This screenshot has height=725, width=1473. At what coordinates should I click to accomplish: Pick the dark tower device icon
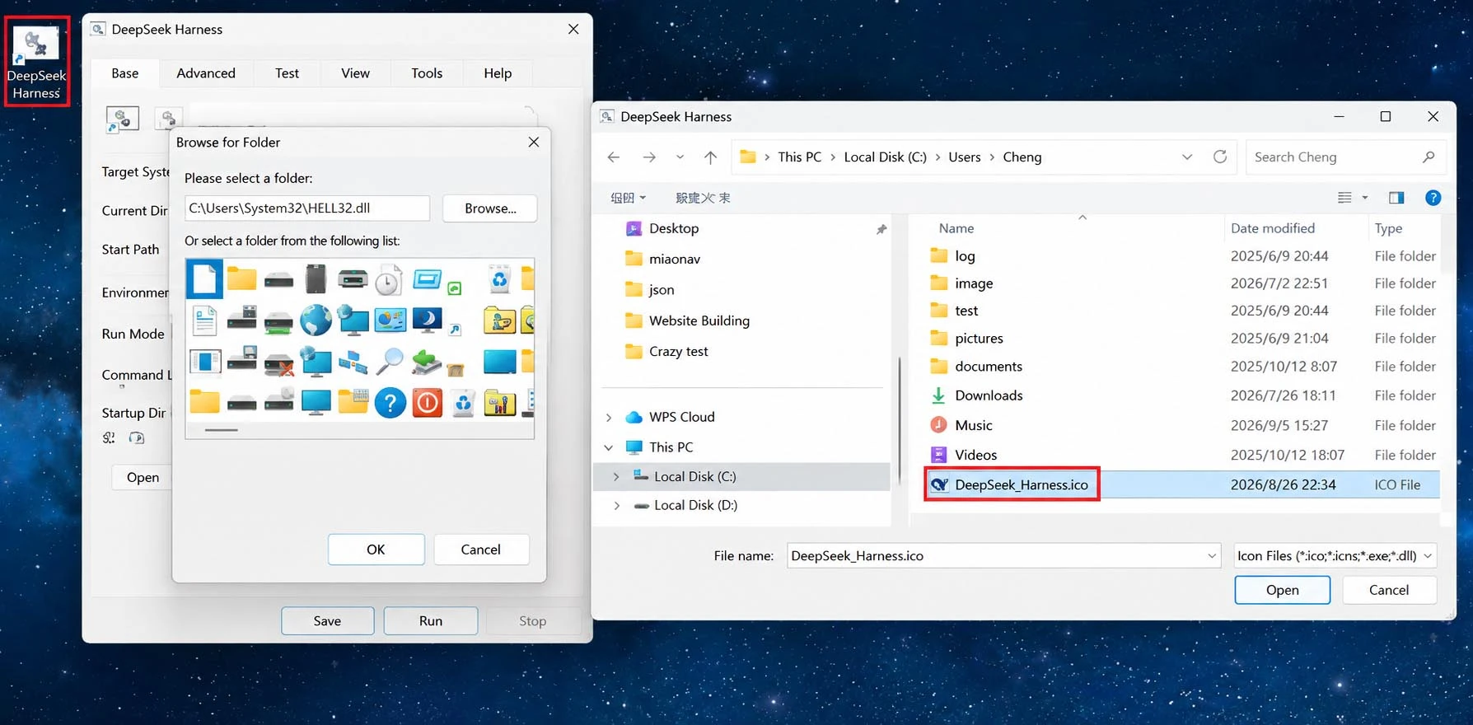click(x=316, y=279)
